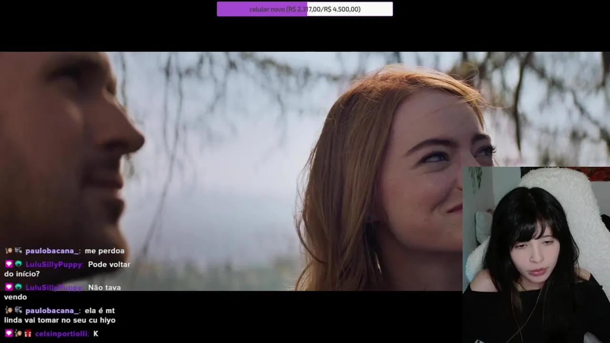Click the monkey-face badge next to celsinportiolli
Image resolution: width=610 pixels, height=343 pixels.
point(18,333)
